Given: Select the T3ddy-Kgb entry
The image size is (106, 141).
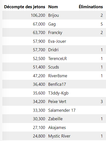Looking at the screenshot, I should pos(58,93).
